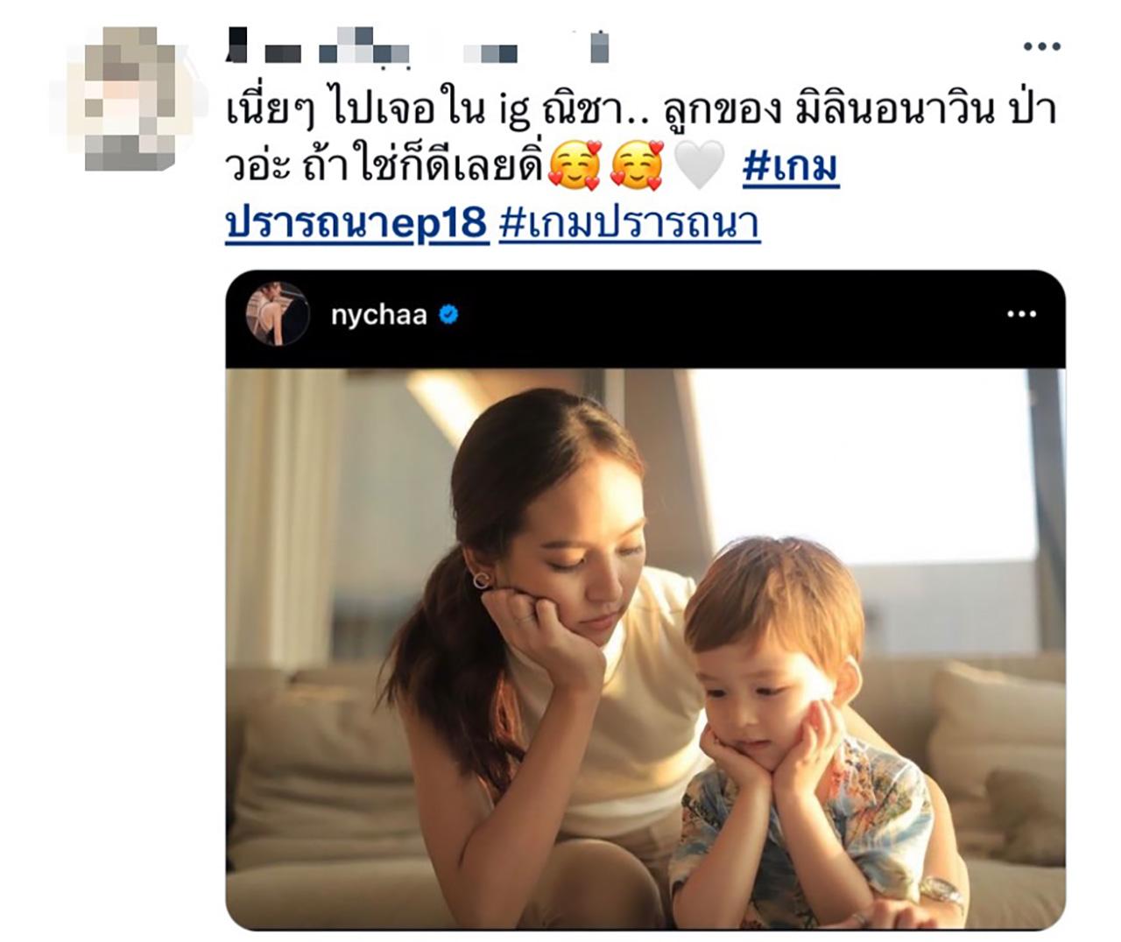Click the white heart emoji in the tweet
This screenshot has height=942, width=1121.
(699, 165)
